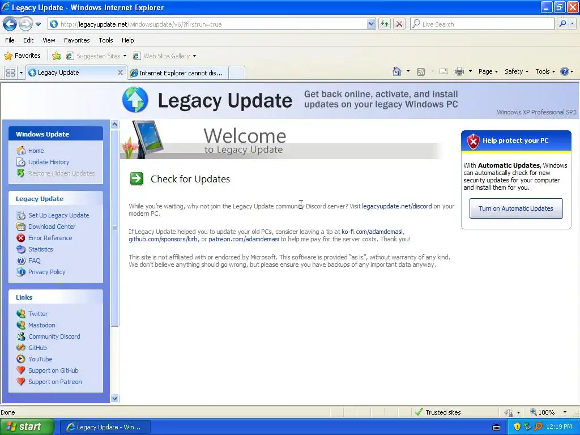Open the recent pages dropdown arrow
This screenshot has height=435, width=580.
[x=38, y=24]
